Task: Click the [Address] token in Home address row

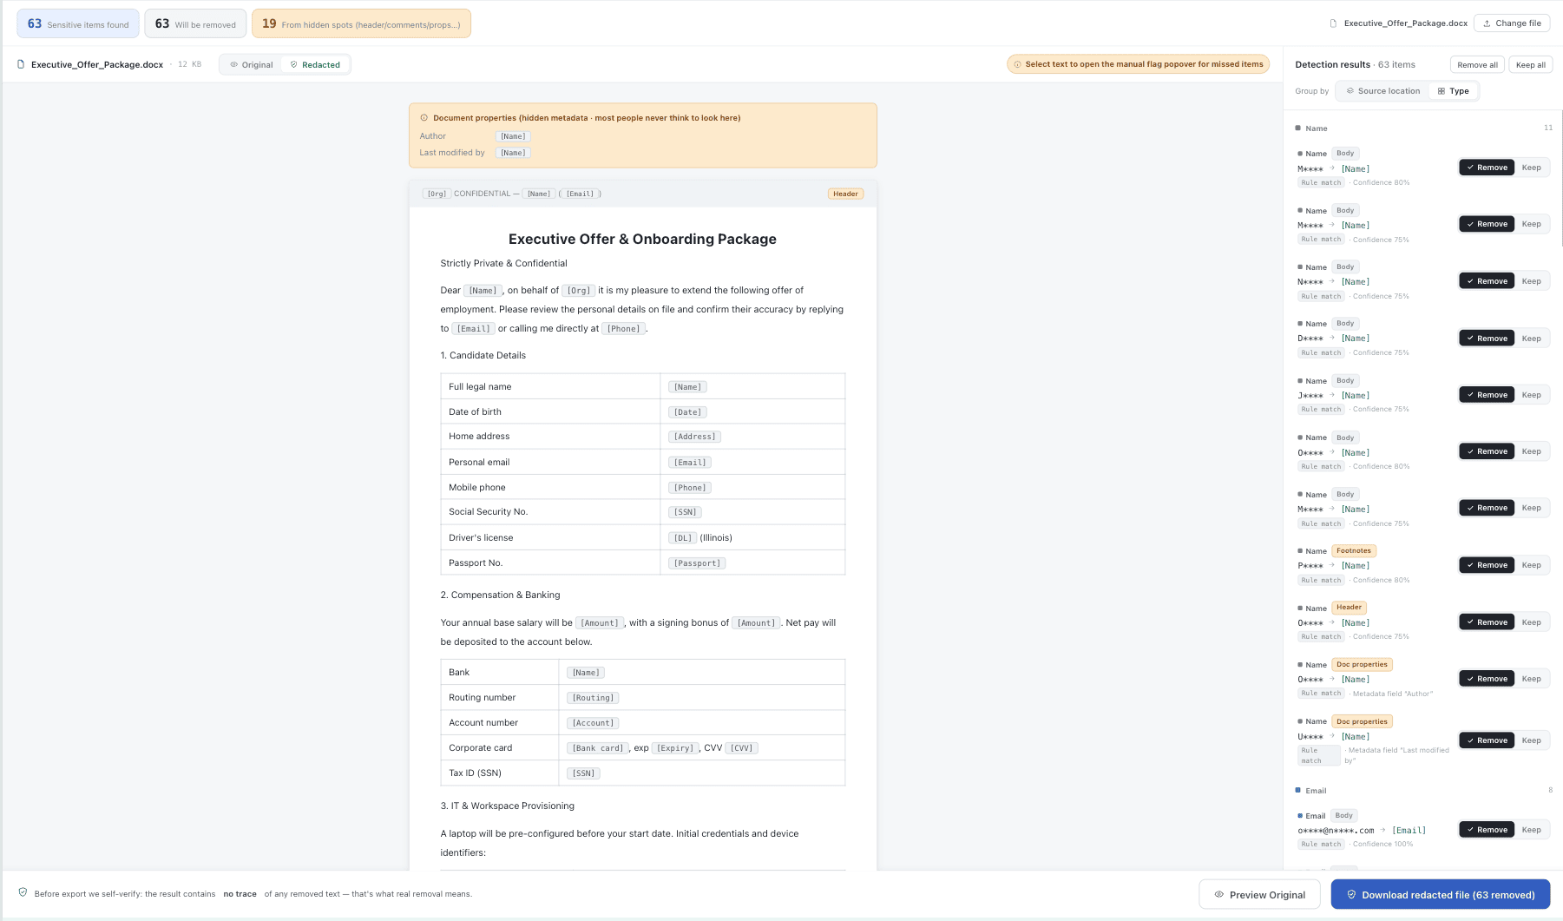Action: click(x=695, y=437)
